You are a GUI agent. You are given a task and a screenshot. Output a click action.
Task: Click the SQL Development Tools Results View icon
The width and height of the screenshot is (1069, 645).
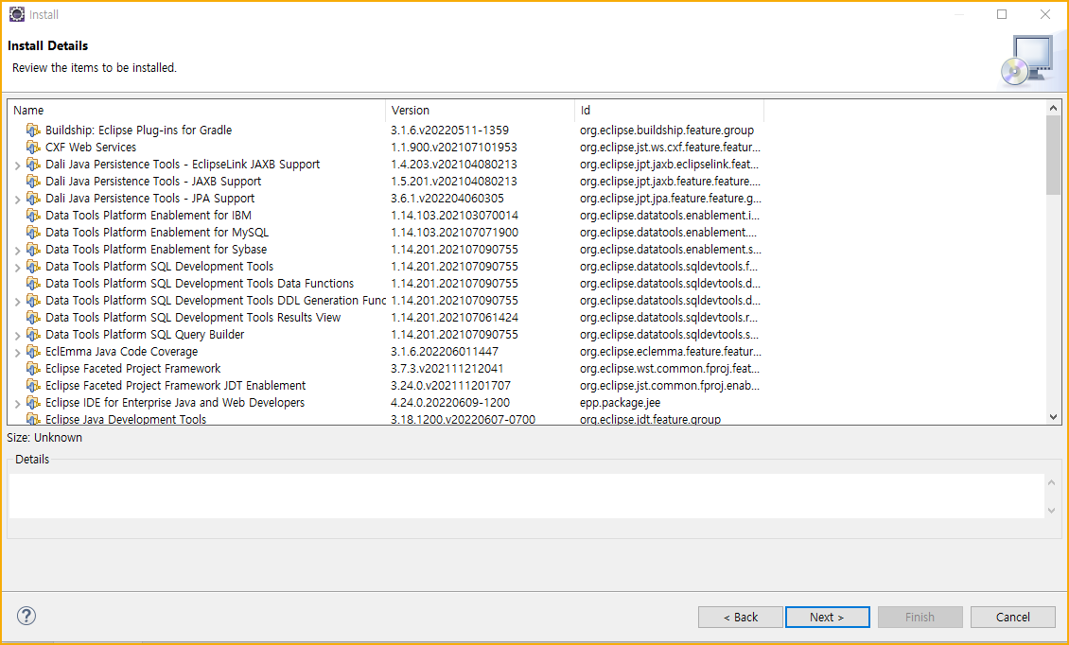click(x=33, y=317)
